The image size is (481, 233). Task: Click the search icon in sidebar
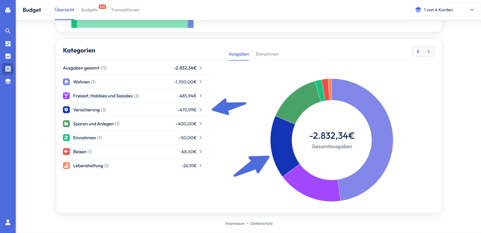[x=8, y=31]
